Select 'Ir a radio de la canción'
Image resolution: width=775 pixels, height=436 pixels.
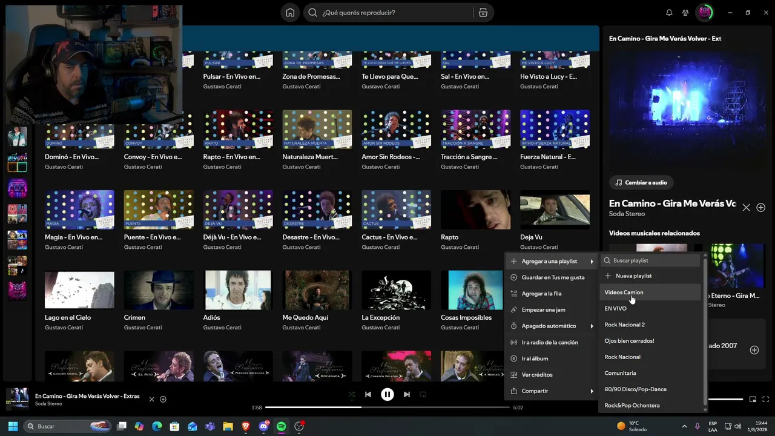click(552, 342)
